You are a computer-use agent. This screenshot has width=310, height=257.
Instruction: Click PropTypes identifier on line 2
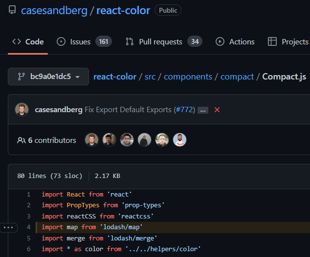tap(83, 205)
